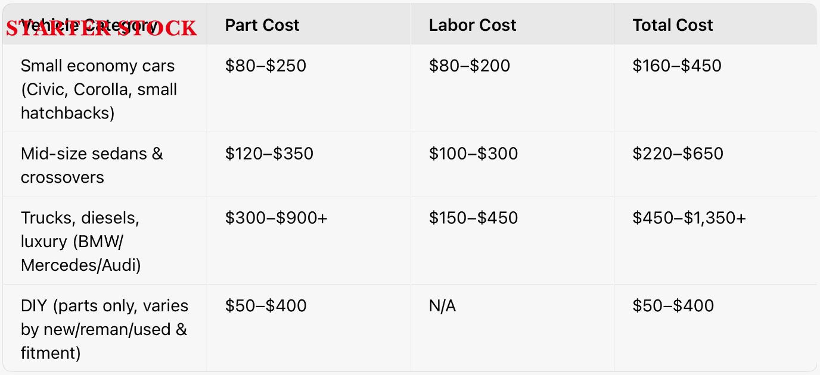The height and width of the screenshot is (375, 820).
Task: Click the DIY parts only row label
Action: 104,330
